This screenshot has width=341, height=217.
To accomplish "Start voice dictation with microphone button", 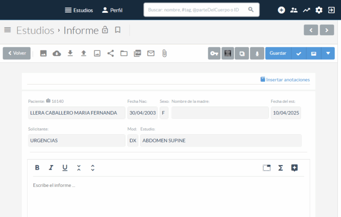I will click(x=257, y=53).
